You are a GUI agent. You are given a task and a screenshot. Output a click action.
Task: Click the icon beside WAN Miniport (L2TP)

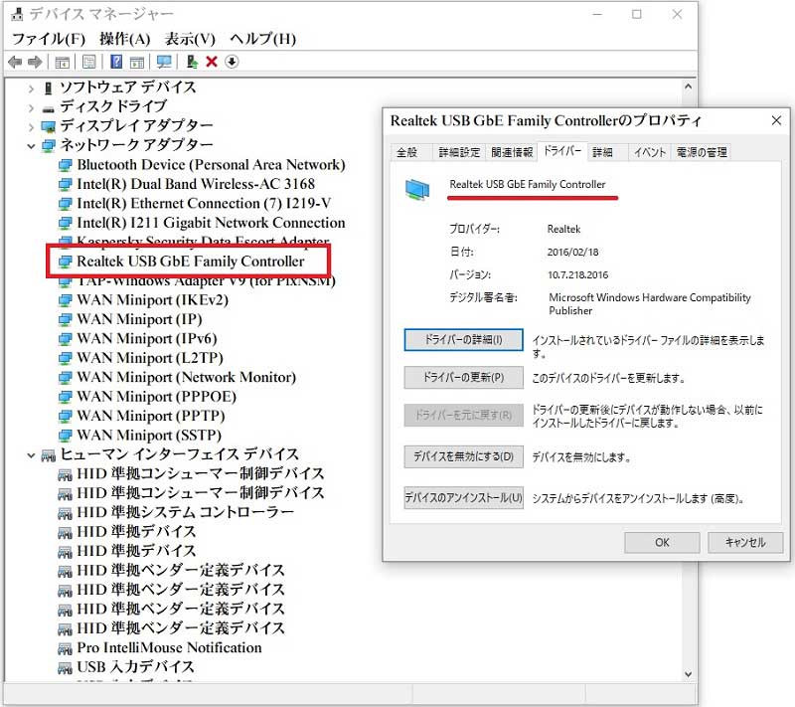click(65, 359)
